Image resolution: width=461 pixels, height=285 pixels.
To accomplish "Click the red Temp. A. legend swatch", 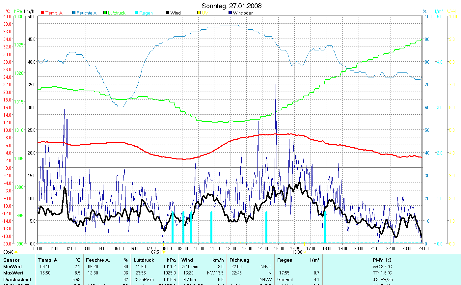I will [x=42, y=13].
